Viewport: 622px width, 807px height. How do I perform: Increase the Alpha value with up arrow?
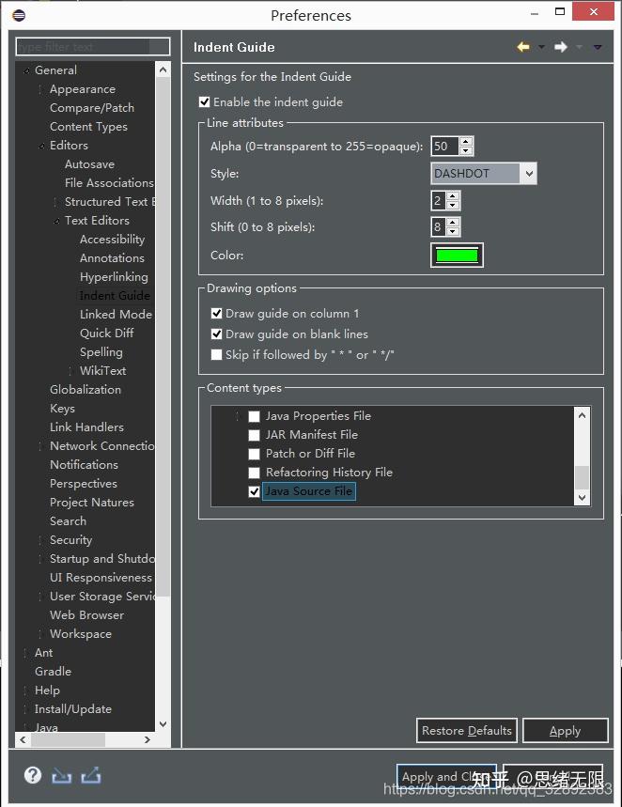click(467, 141)
